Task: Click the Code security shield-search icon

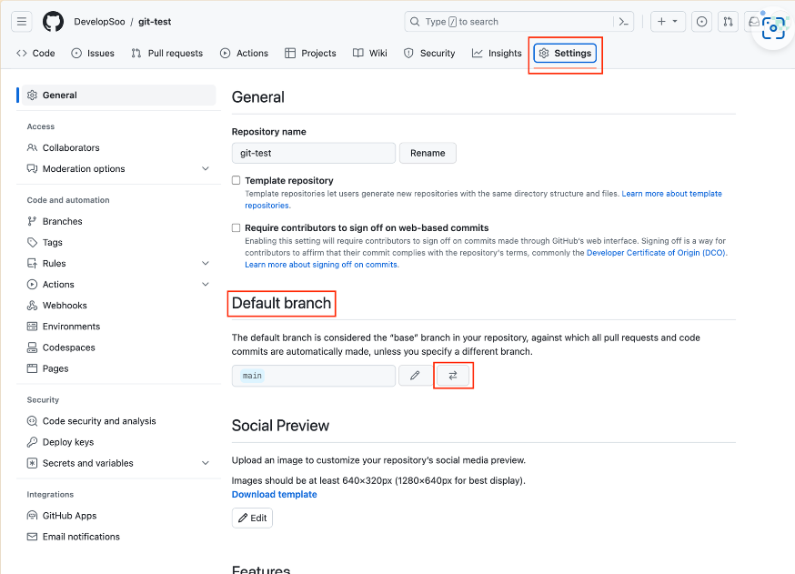Action: pos(32,421)
